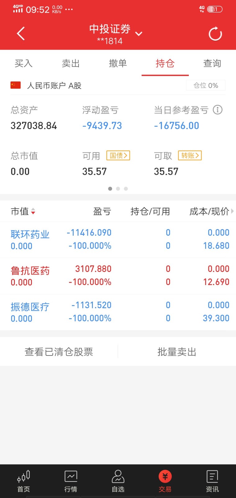Open the 当日参考盈亏 info icon
Screen dimensions: 236x498
(218, 110)
